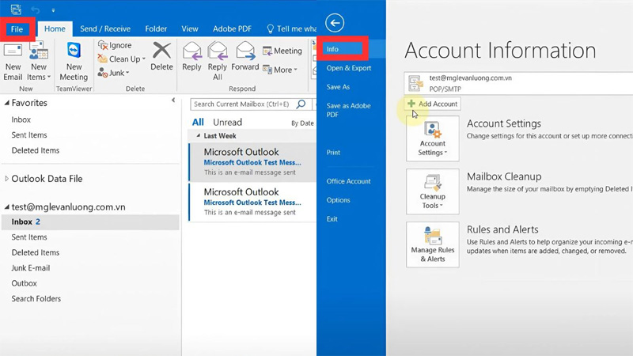Open the Clean Up dropdown
This screenshot has height=356, width=633.
coord(122,59)
